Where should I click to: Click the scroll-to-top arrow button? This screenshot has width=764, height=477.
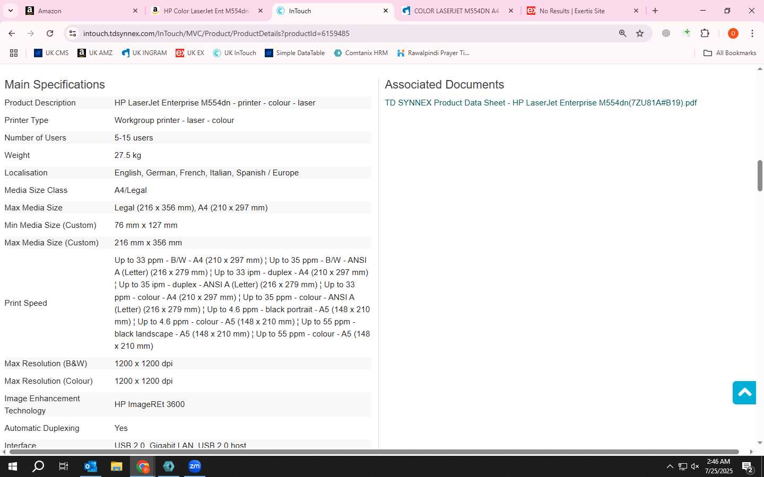pos(744,392)
